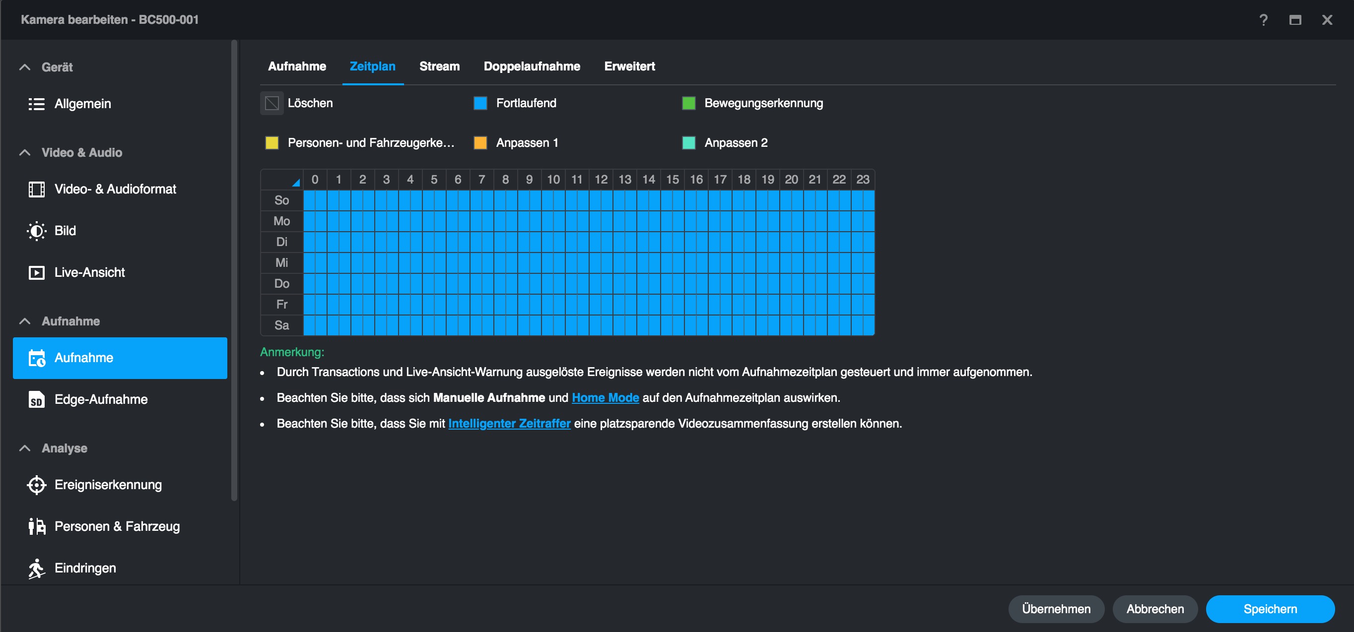Open Bild brightness settings icon
1354x632 pixels.
(36, 231)
